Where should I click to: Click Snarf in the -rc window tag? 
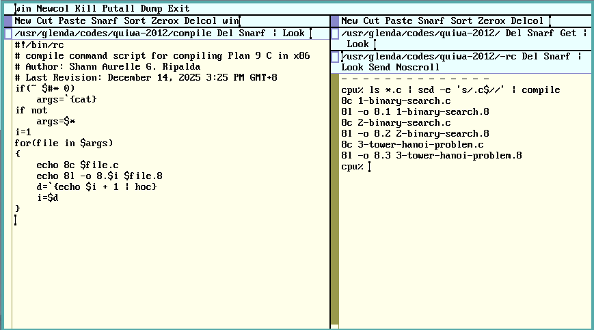pyautogui.click(x=557, y=57)
